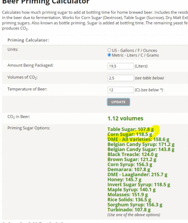The height and width of the screenshot is (223, 188).
Task: Focus the Volumes of CO2 input box
Action: click(x=120, y=78)
